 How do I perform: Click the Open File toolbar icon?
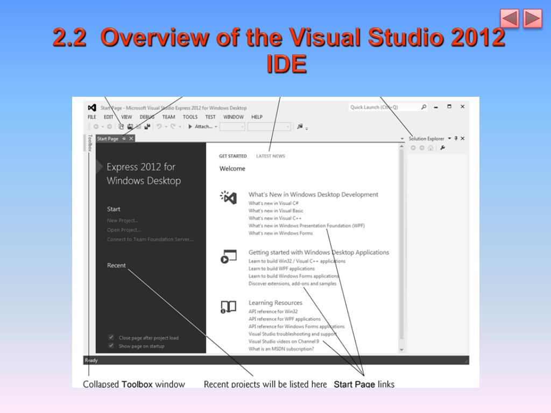point(130,126)
